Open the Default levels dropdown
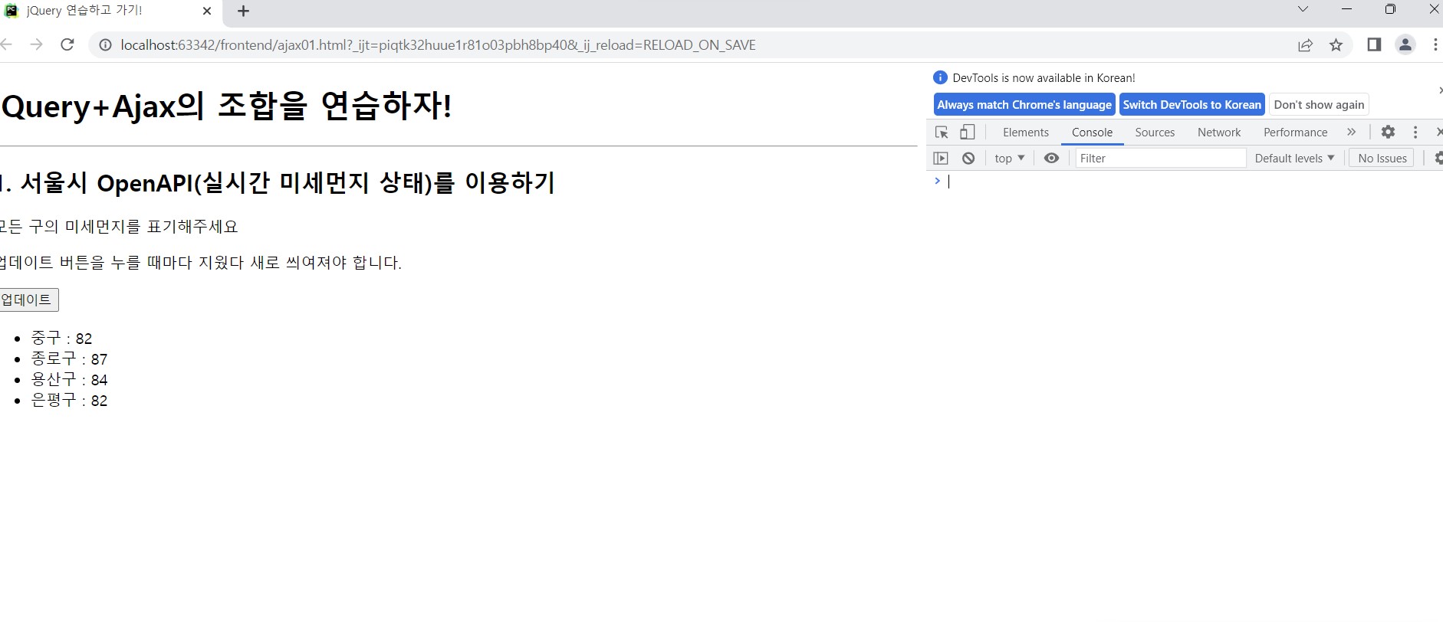Image resolution: width=1443 pixels, height=622 pixels. (1294, 159)
